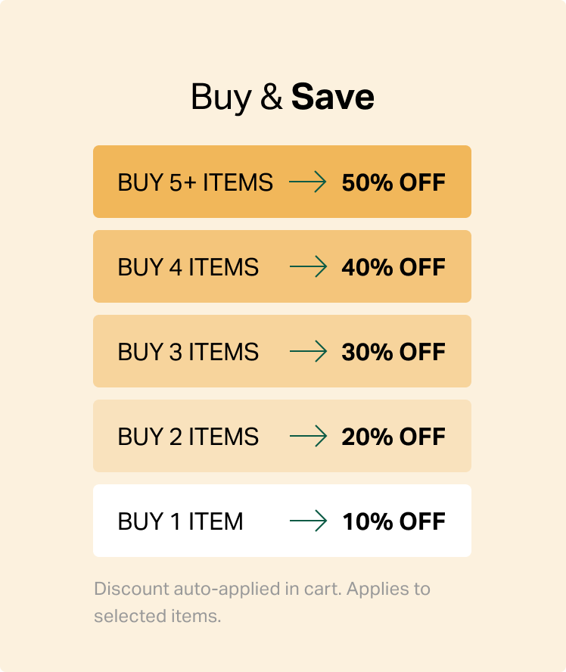Click the arrow in the BUY 1 ITEM row
The width and height of the screenshot is (566, 672).
[308, 521]
